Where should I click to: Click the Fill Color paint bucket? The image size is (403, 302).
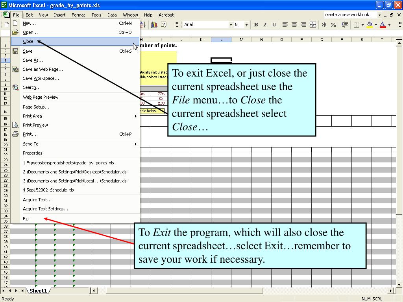point(370,25)
